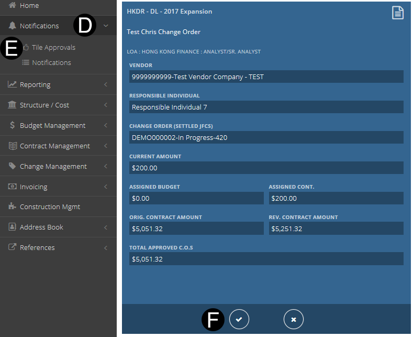Collapse the Notifications menu chevron

[x=106, y=26]
